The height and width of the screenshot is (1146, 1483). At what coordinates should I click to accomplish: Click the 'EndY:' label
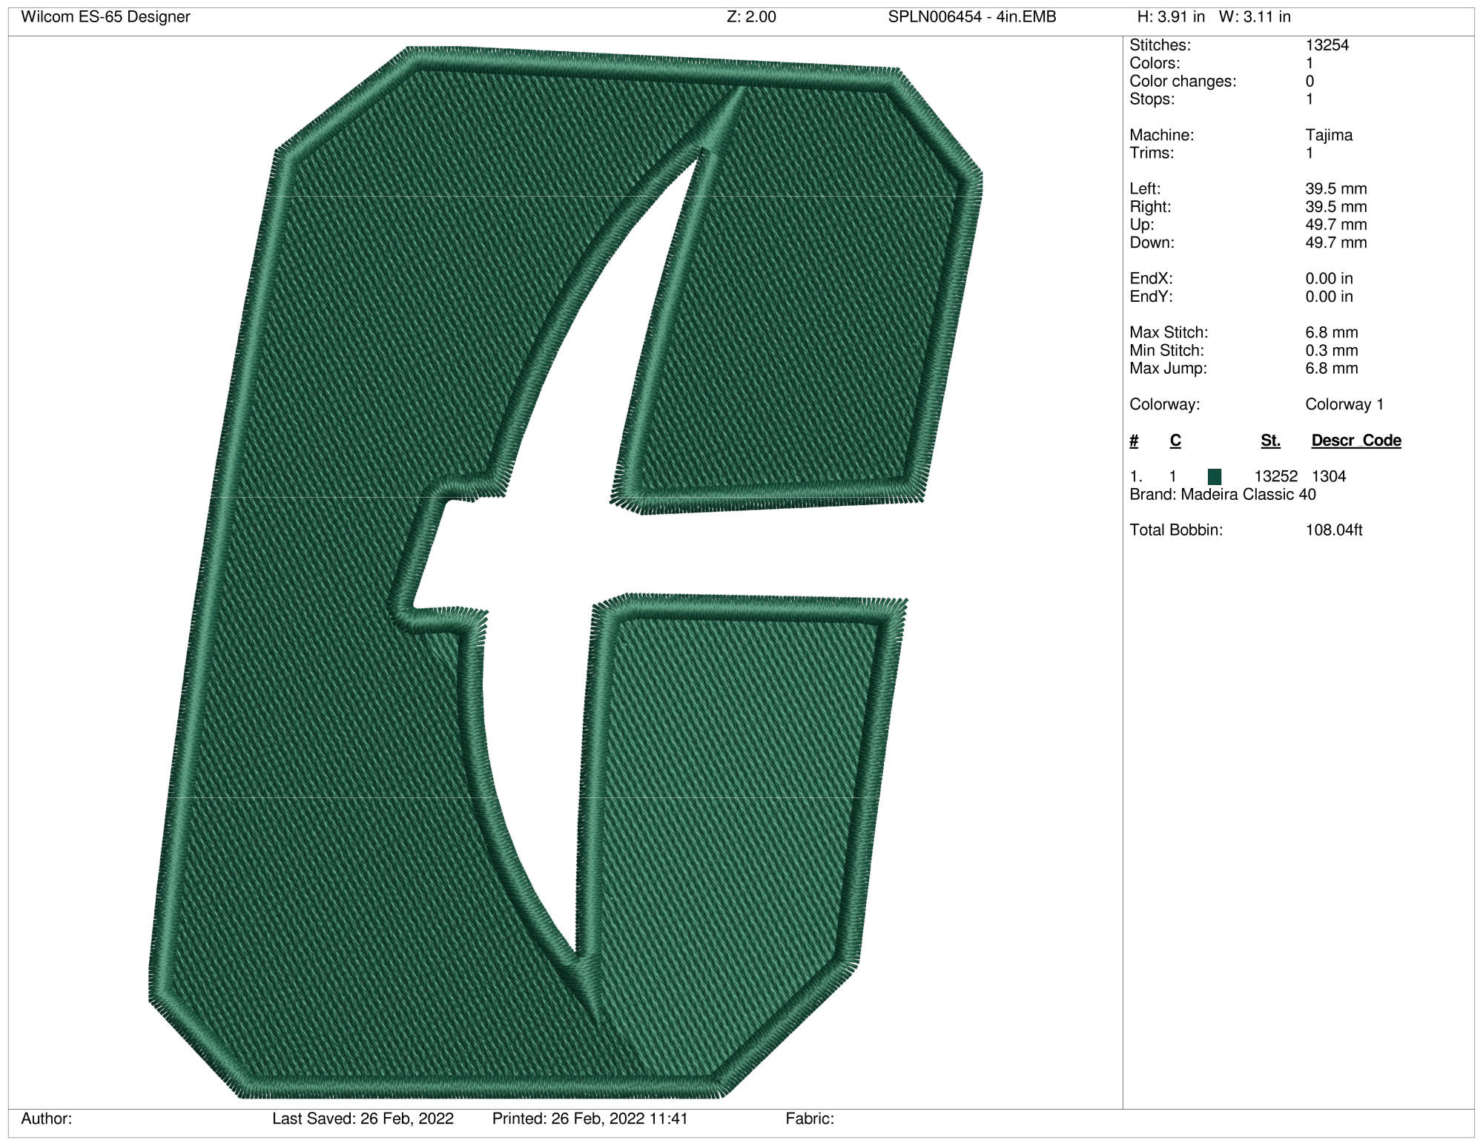[1151, 296]
